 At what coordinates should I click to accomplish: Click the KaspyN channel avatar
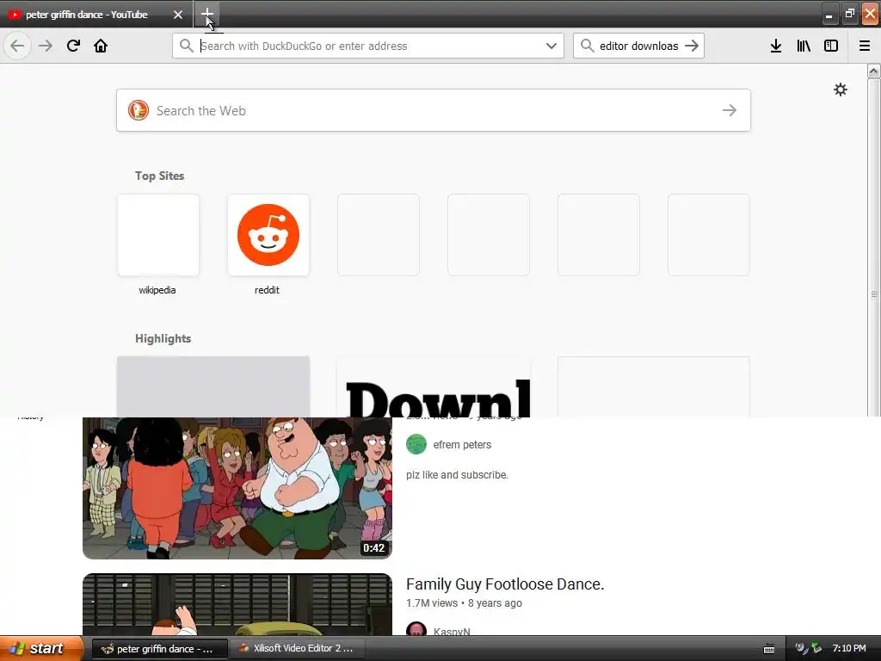pos(416,629)
